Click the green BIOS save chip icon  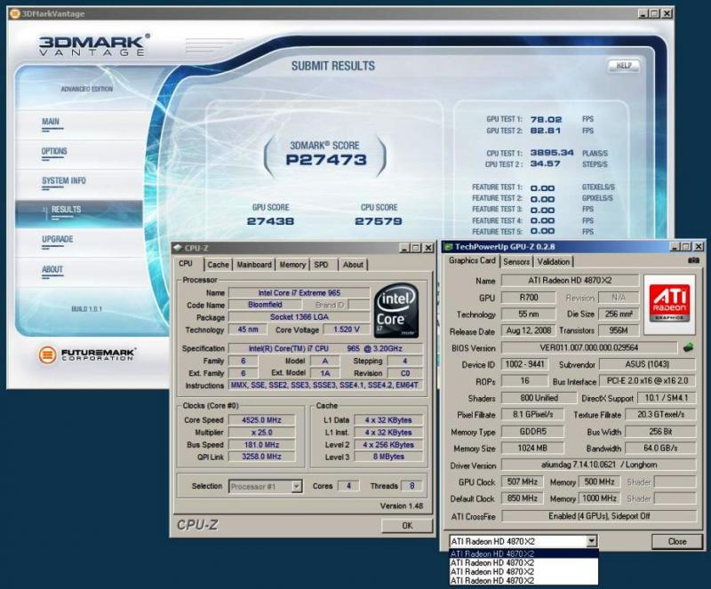point(688,347)
